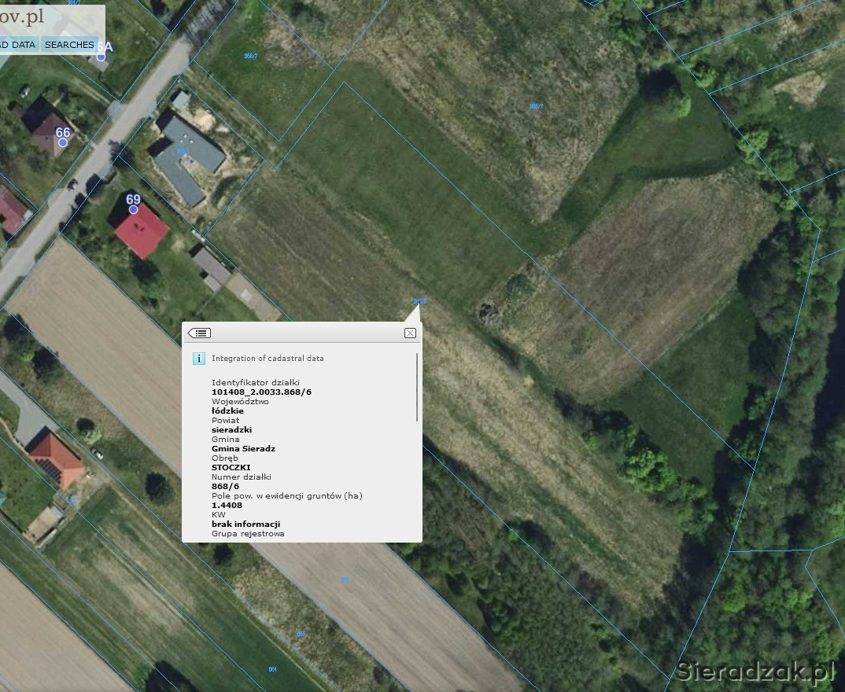Click the parcel label at the popup pointer tip
The image size is (845, 692).
pyautogui.click(x=420, y=301)
